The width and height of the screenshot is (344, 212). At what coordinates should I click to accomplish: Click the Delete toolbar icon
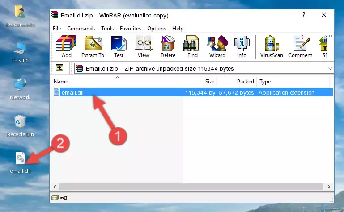coord(168,46)
